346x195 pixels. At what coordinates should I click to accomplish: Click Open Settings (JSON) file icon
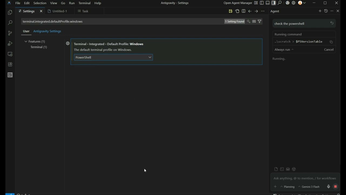[237, 11]
